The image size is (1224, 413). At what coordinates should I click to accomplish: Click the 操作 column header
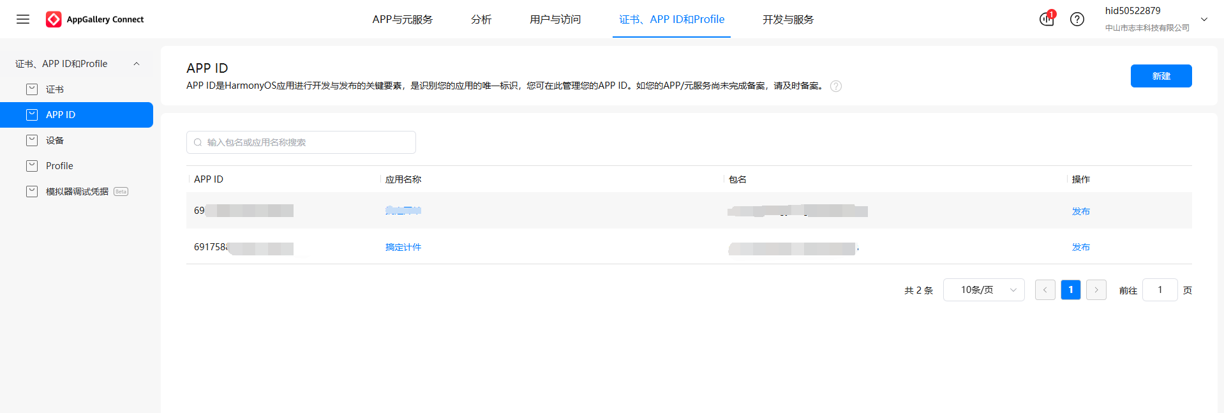point(1081,179)
